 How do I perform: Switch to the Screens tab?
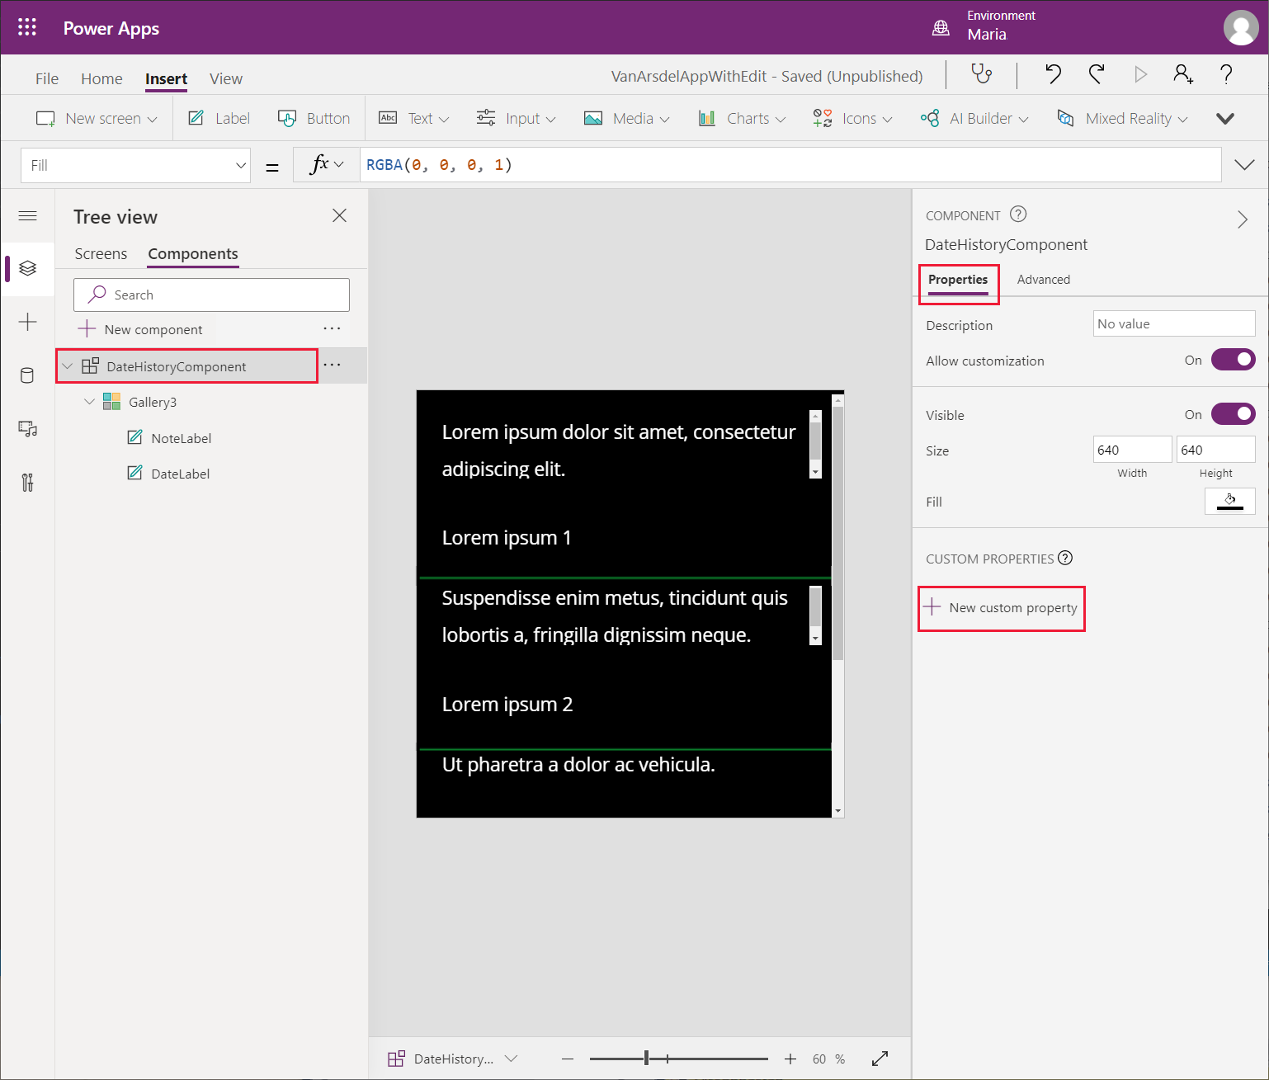click(x=101, y=253)
